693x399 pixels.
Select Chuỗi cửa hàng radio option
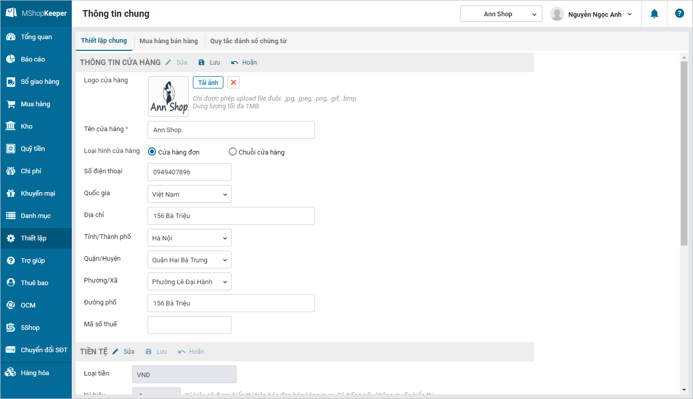[x=233, y=151]
